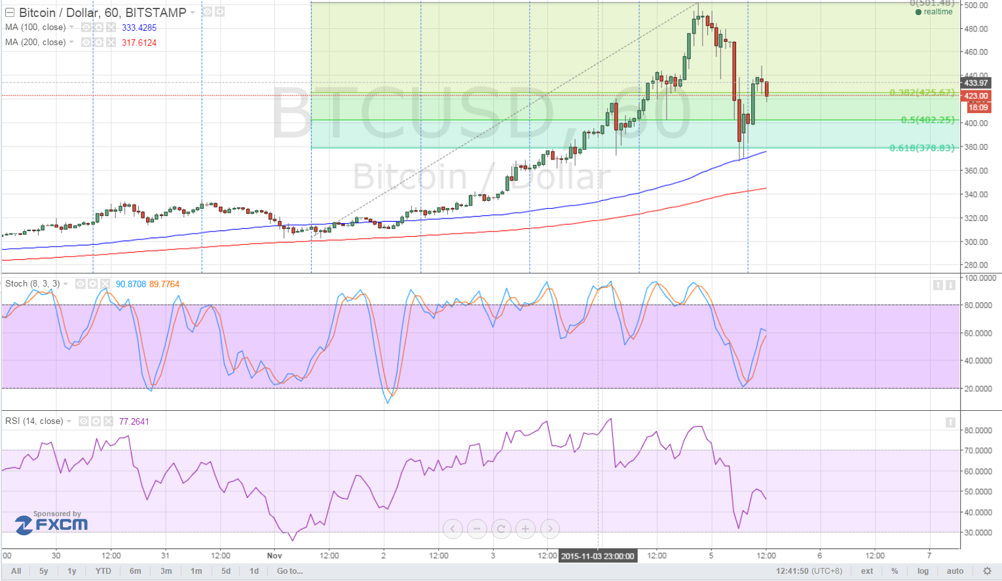Click the red 423.00 current price label
The height and width of the screenshot is (581, 1002).
[x=976, y=96]
